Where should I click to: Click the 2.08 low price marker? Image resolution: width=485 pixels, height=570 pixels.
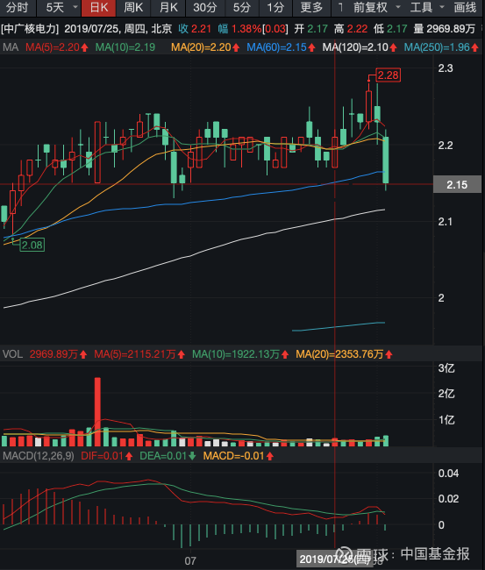tap(32, 245)
